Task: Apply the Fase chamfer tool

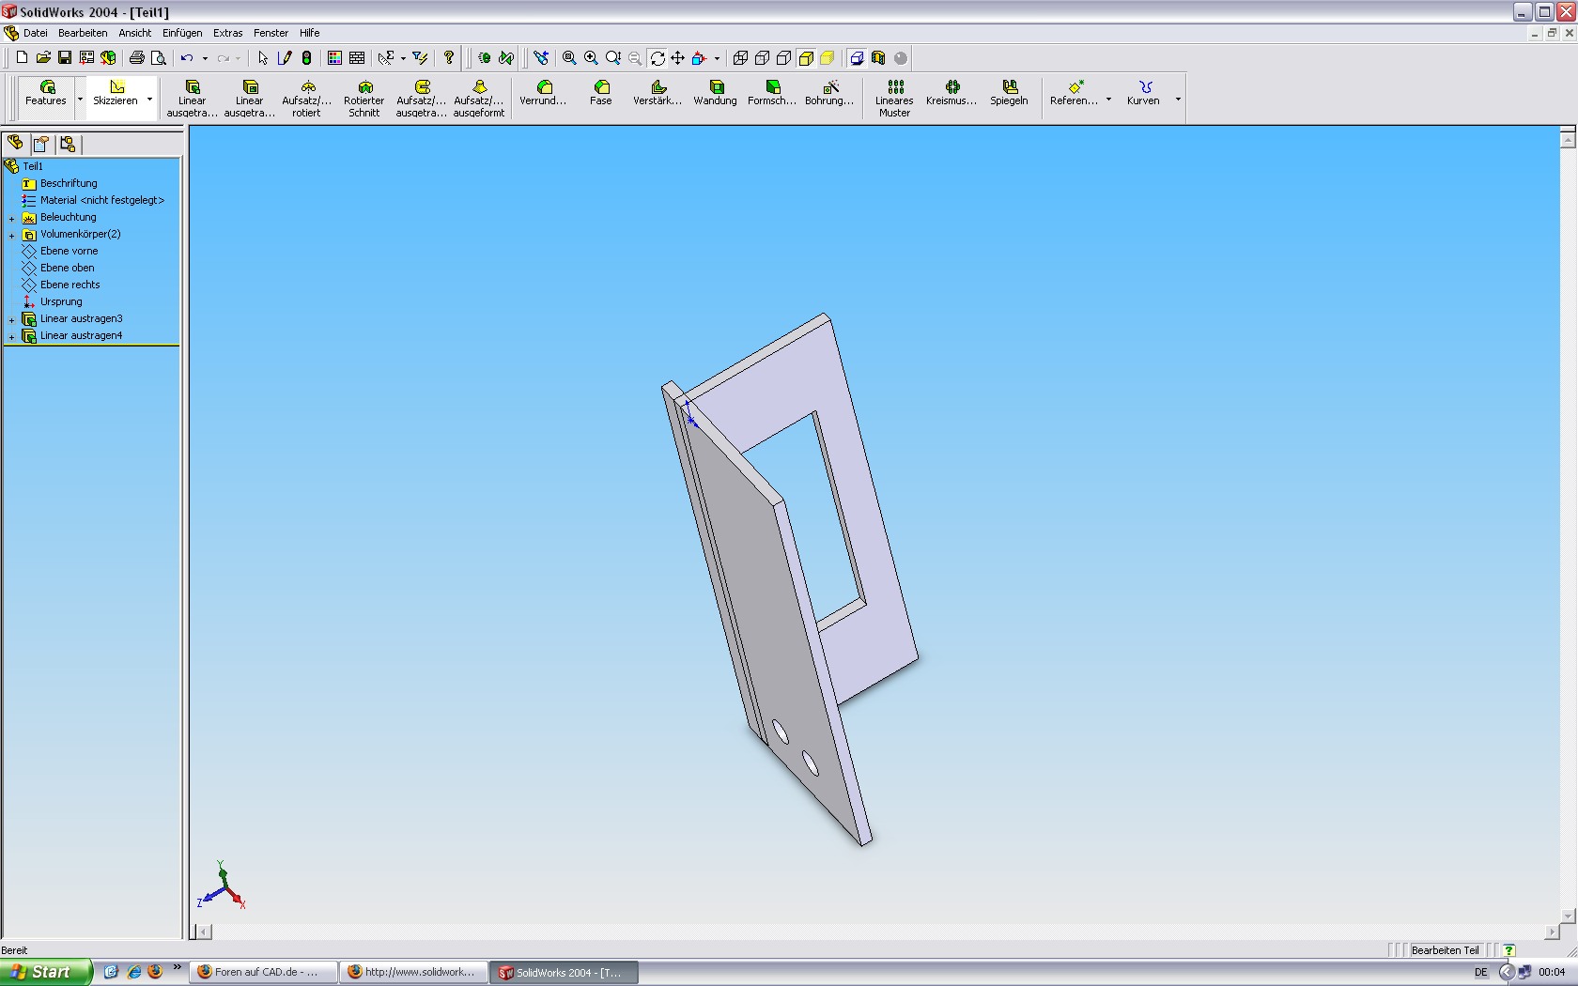Action: pyautogui.click(x=601, y=93)
